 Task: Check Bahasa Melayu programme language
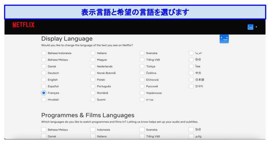[x=44, y=130]
